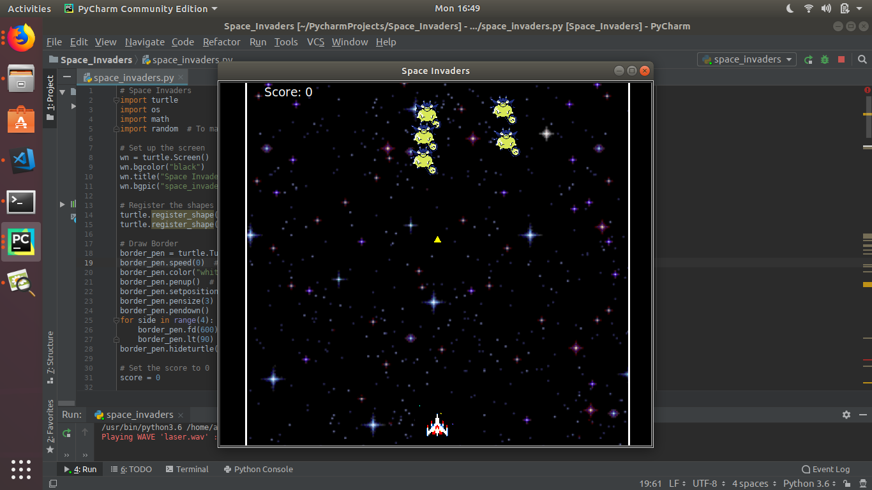Click Activities in the top bar
872x490 pixels.
click(x=29, y=8)
